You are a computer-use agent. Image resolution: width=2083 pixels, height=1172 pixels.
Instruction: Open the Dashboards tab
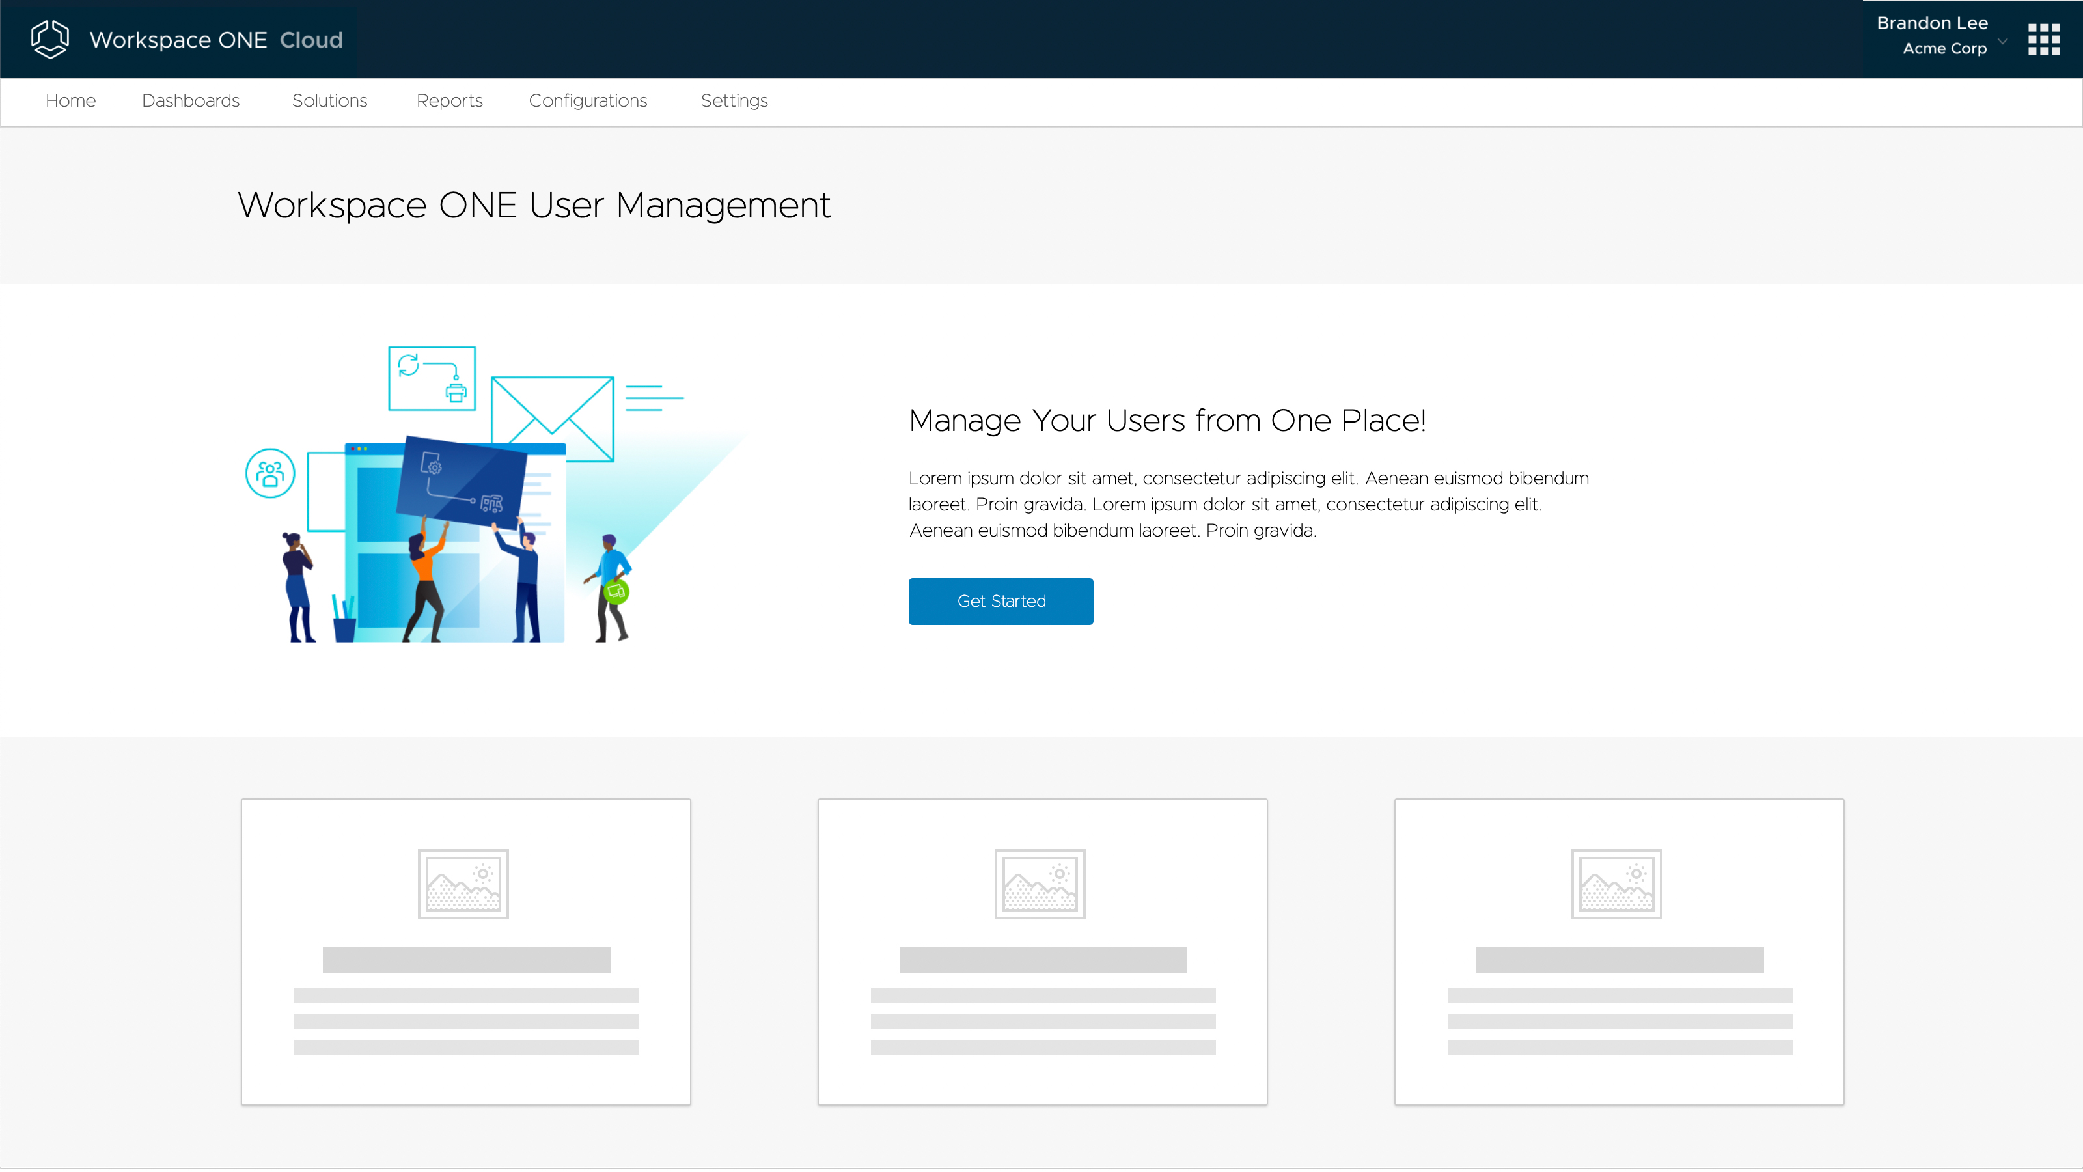pos(190,101)
